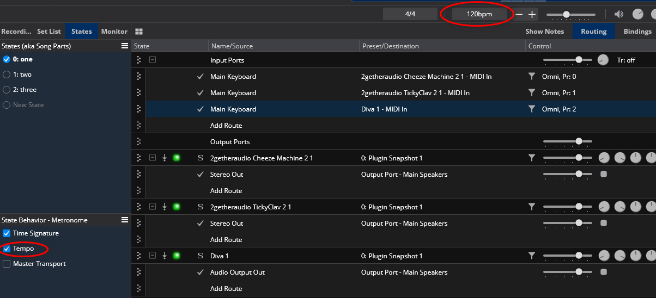Click the S icon on the Diva 1 plugin row
This screenshot has width=656, height=298.
201,256
